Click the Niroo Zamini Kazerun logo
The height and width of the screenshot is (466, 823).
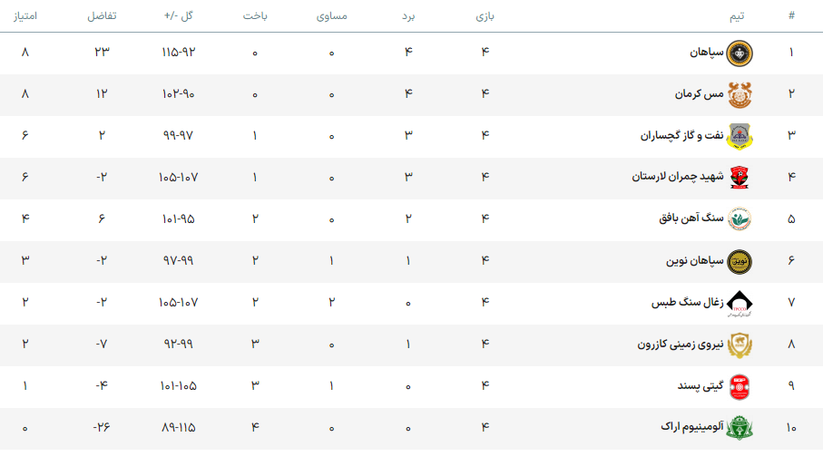pyautogui.click(x=740, y=345)
